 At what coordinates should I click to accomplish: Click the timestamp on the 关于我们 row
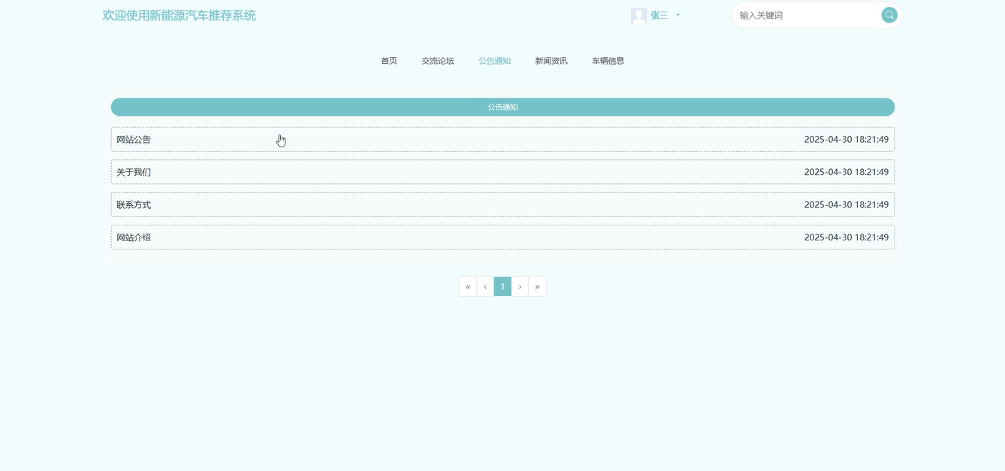coord(847,172)
